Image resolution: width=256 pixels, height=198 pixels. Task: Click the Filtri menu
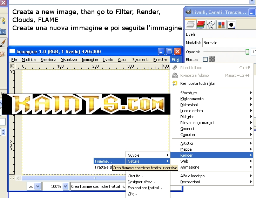tap(175, 60)
